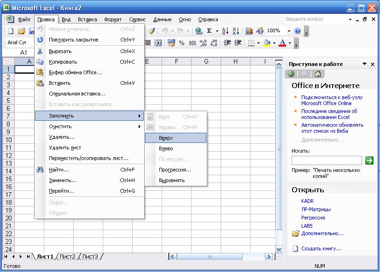Open the Формат menu

(113, 19)
